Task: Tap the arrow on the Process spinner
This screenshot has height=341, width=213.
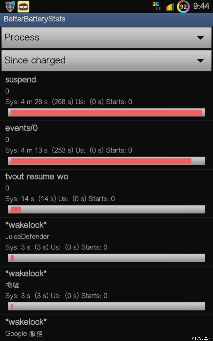Action: pyautogui.click(x=200, y=38)
